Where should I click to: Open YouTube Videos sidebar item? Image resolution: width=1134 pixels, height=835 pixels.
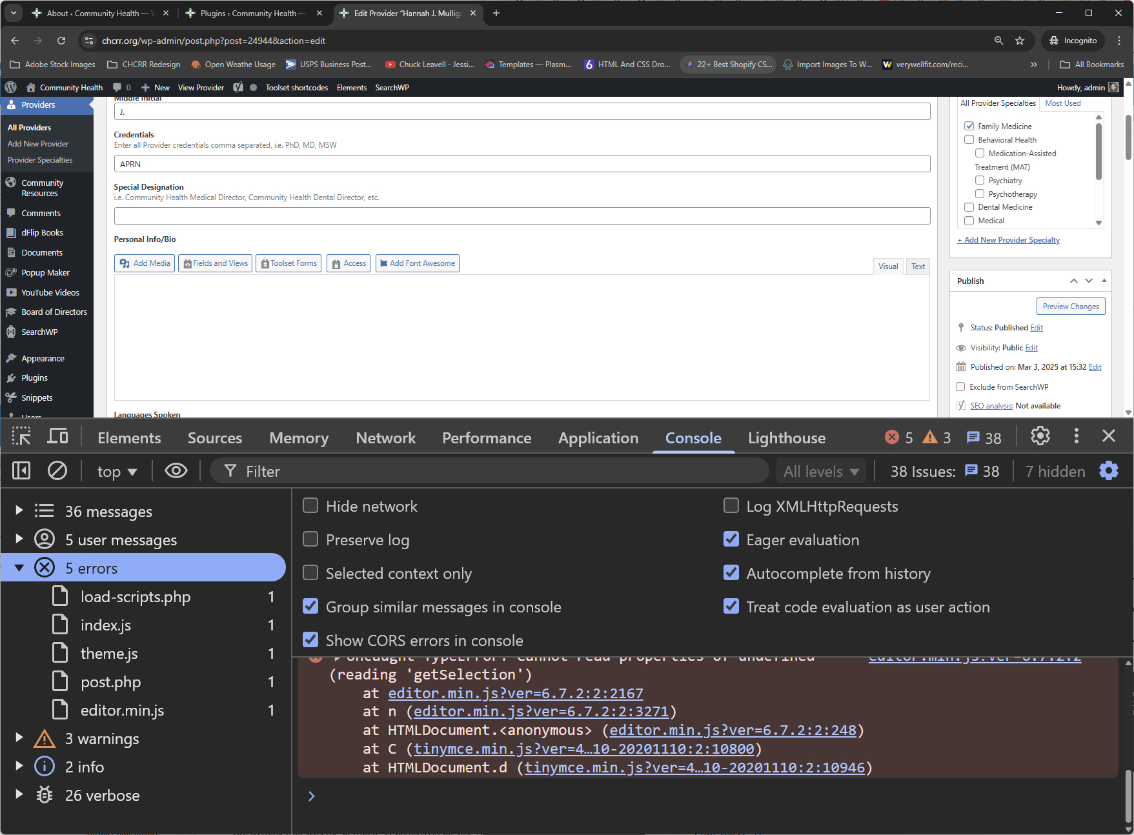tap(50, 292)
